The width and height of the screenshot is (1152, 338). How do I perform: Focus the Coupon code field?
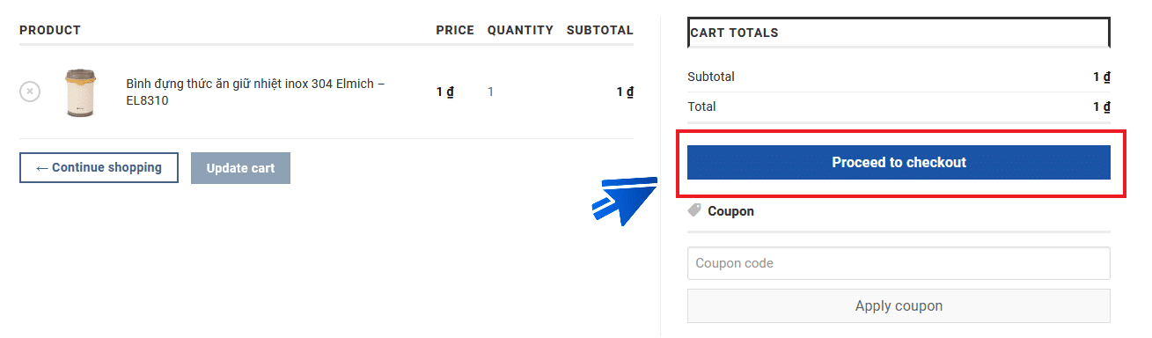click(899, 263)
